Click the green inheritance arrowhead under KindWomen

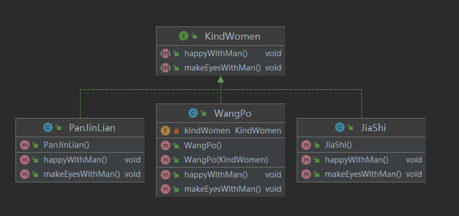click(221, 79)
